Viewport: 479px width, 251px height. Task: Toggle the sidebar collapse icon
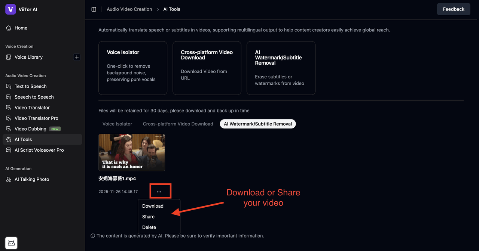(x=94, y=9)
